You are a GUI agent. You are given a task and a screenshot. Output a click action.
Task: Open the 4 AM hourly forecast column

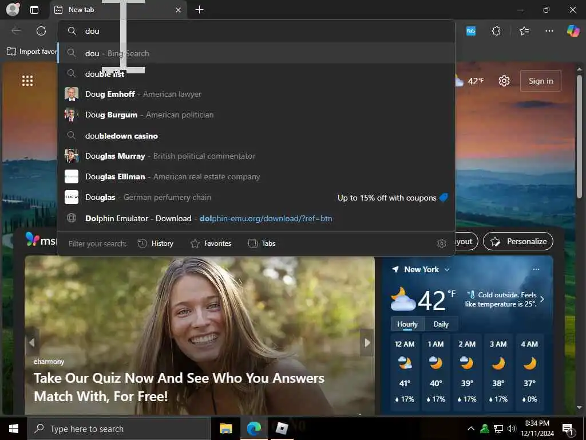tap(529, 372)
